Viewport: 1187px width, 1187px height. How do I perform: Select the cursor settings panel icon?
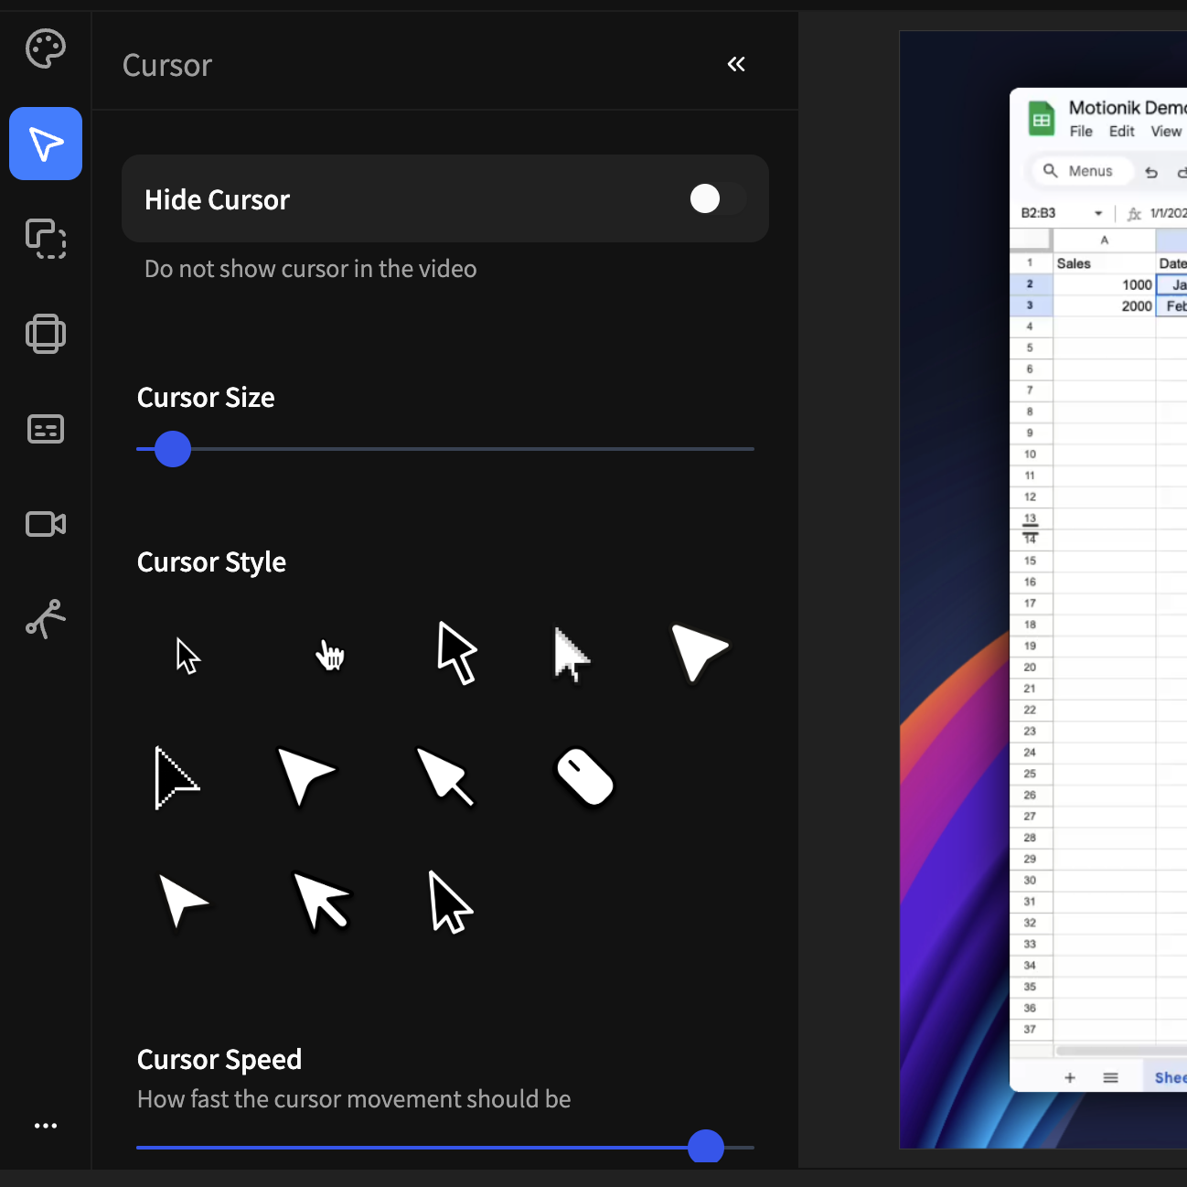click(x=45, y=144)
